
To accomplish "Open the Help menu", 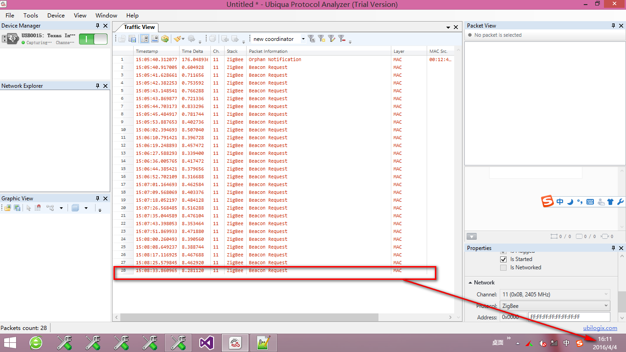I will (x=132, y=15).
